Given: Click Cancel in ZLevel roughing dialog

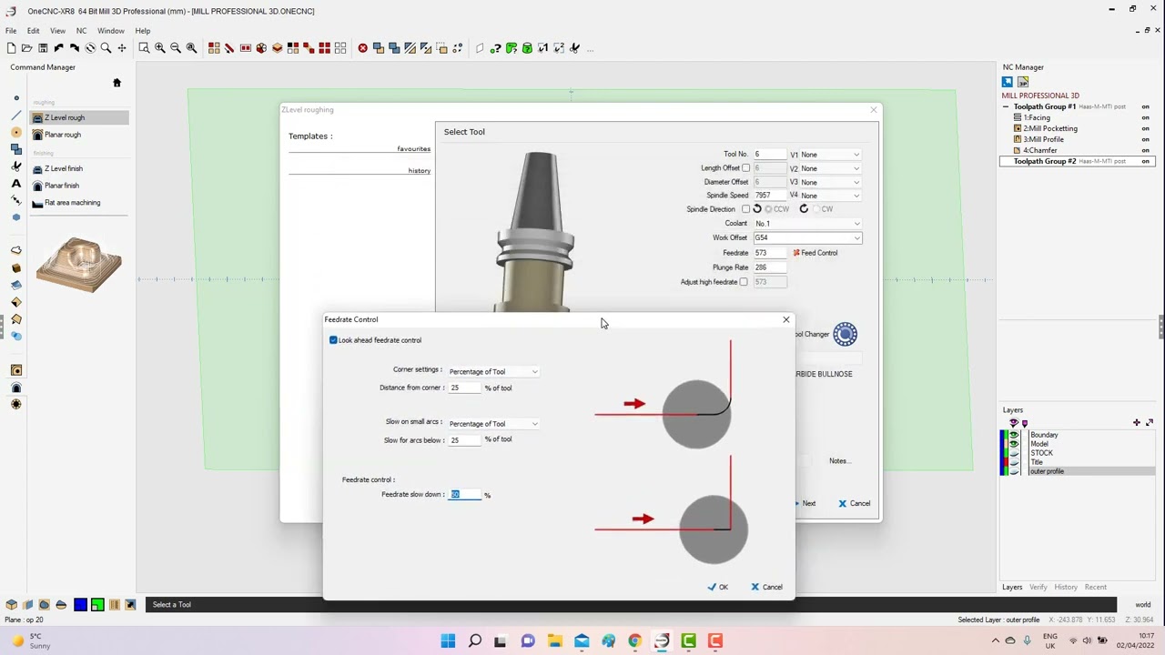Looking at the screenshot, I should (855, 503).
